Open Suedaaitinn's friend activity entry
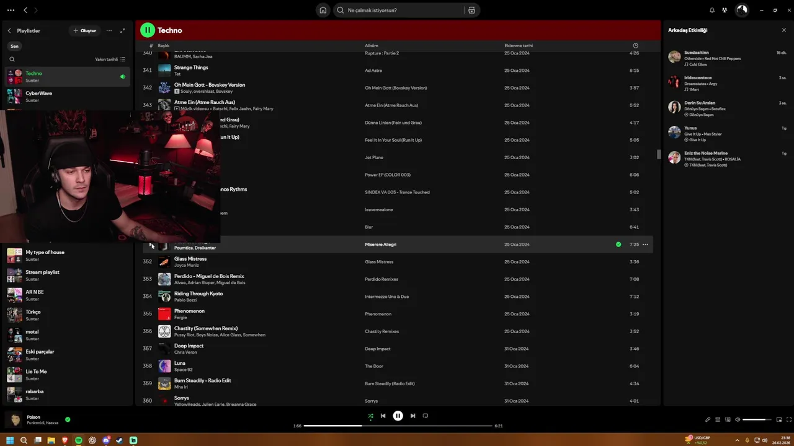Screen dimensions: 794x446 coord(727,58)
